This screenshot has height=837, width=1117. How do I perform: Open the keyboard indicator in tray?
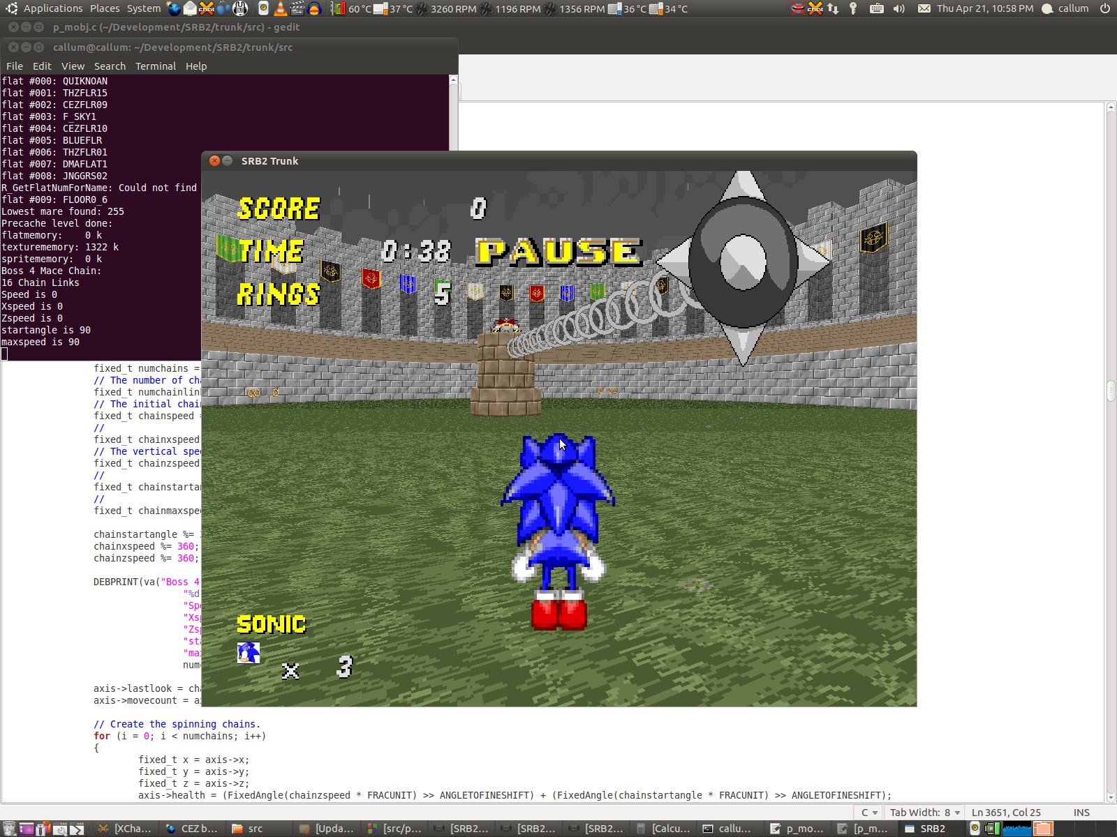(x=876, y=8)
